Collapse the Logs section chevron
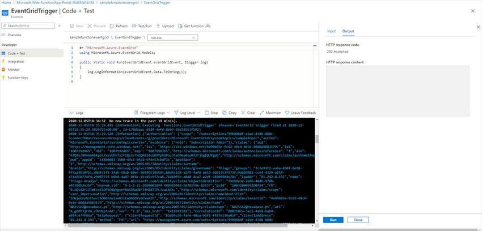Screen dimensions: 482x231 pos(71,113)
